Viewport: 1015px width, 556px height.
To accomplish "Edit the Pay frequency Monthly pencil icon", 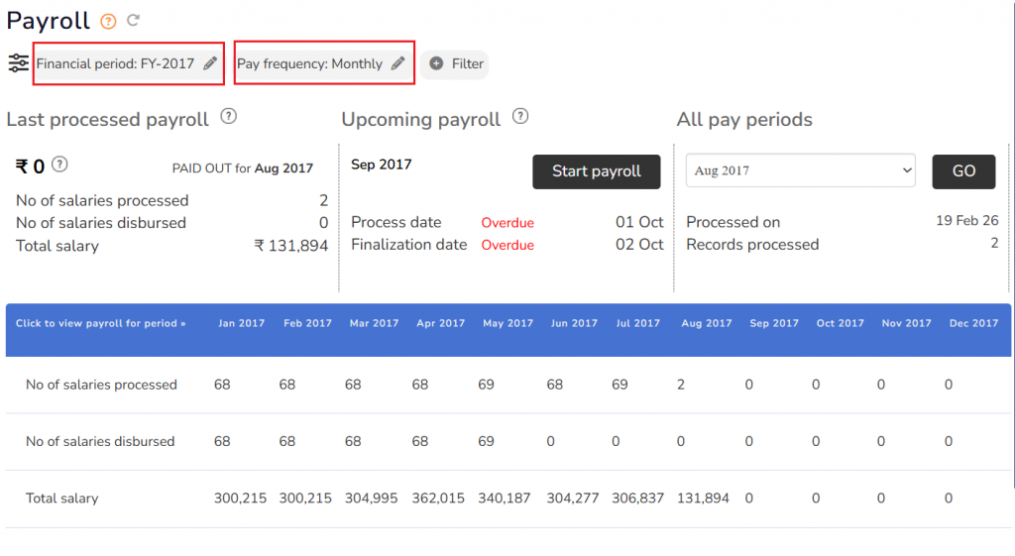I will pos(397,63).
